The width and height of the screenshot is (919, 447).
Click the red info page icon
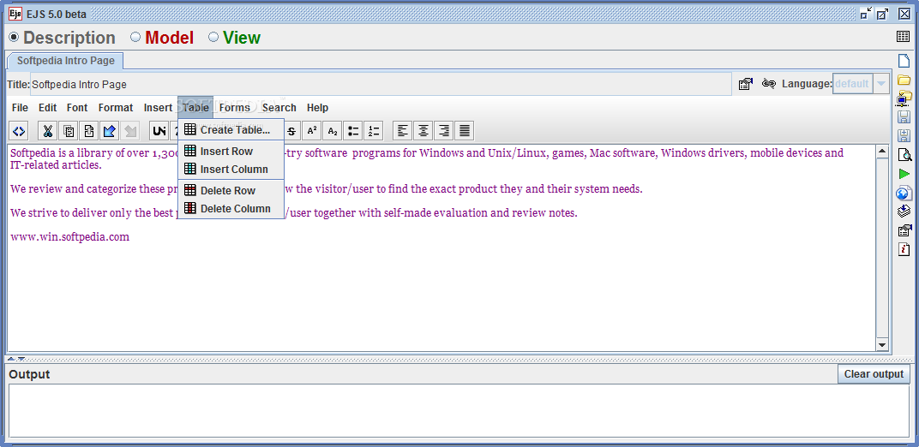coord(904,249)
